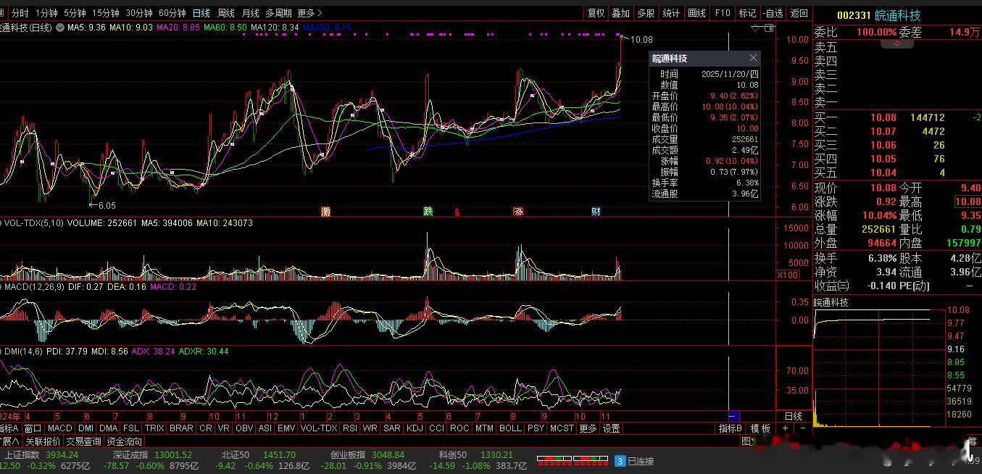
Task: Open the 更多 indicators list in bottom bar
Action: (x=588, y=428)
